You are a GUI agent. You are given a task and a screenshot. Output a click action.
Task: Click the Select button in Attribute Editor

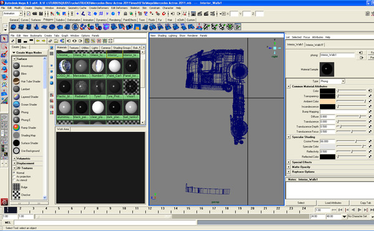(x=301, y=202)
